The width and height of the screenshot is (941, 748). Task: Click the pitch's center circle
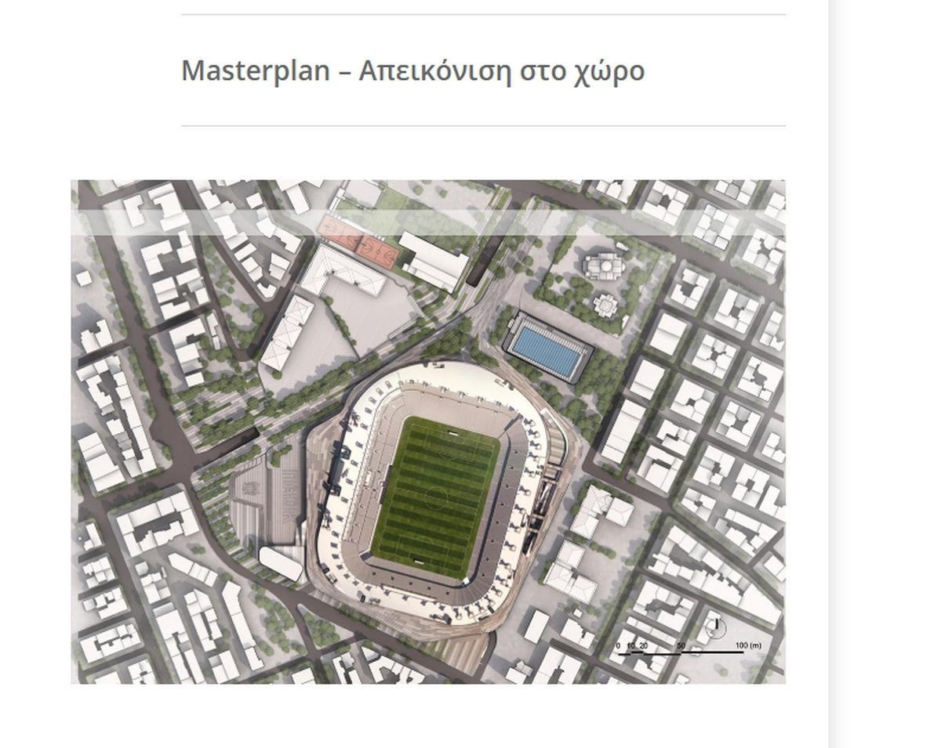click(435, 497)
